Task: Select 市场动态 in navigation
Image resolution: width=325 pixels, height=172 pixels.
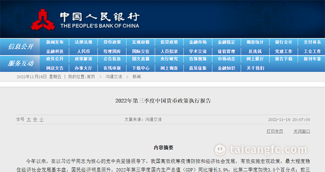Action: click(227, 59)
